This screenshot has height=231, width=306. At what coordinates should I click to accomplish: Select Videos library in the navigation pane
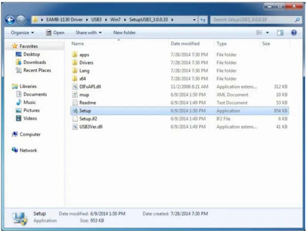pos(30,118)
